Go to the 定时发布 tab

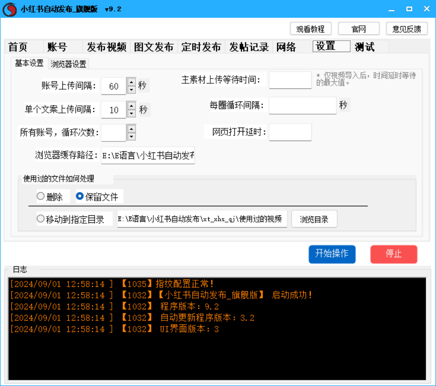[201, 47]
